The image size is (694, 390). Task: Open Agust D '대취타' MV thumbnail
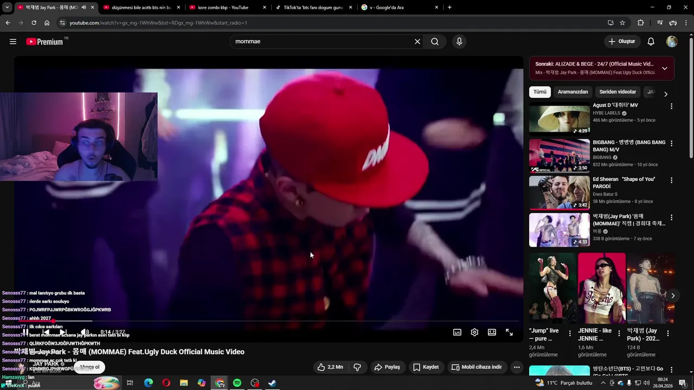[x=560, y=118]
